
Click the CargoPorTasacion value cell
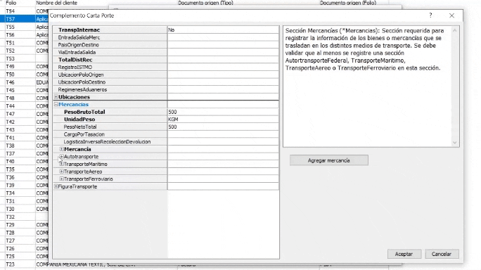(x=223, y=134)
